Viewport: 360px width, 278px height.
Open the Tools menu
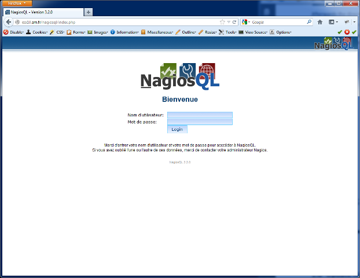[x=227, y=32]
